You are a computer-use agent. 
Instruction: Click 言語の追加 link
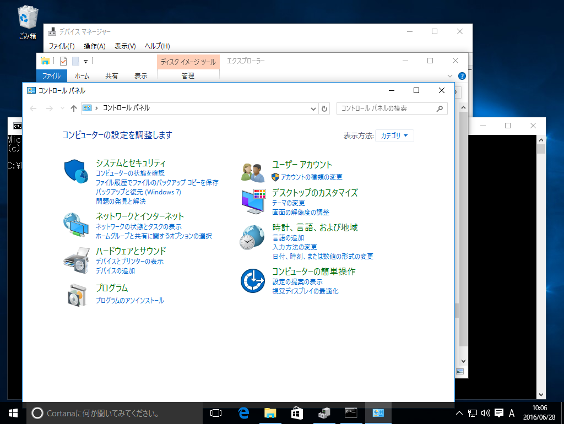tap(288, 238)
